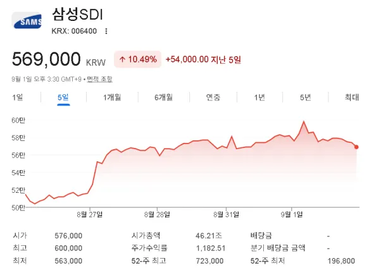The image size is (367, 270).
Task: Select the 5일 time range tab
Action: pos(63,97)
